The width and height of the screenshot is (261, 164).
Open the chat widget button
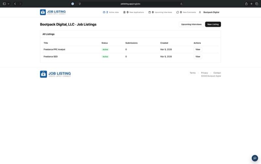tap(255, 158)
